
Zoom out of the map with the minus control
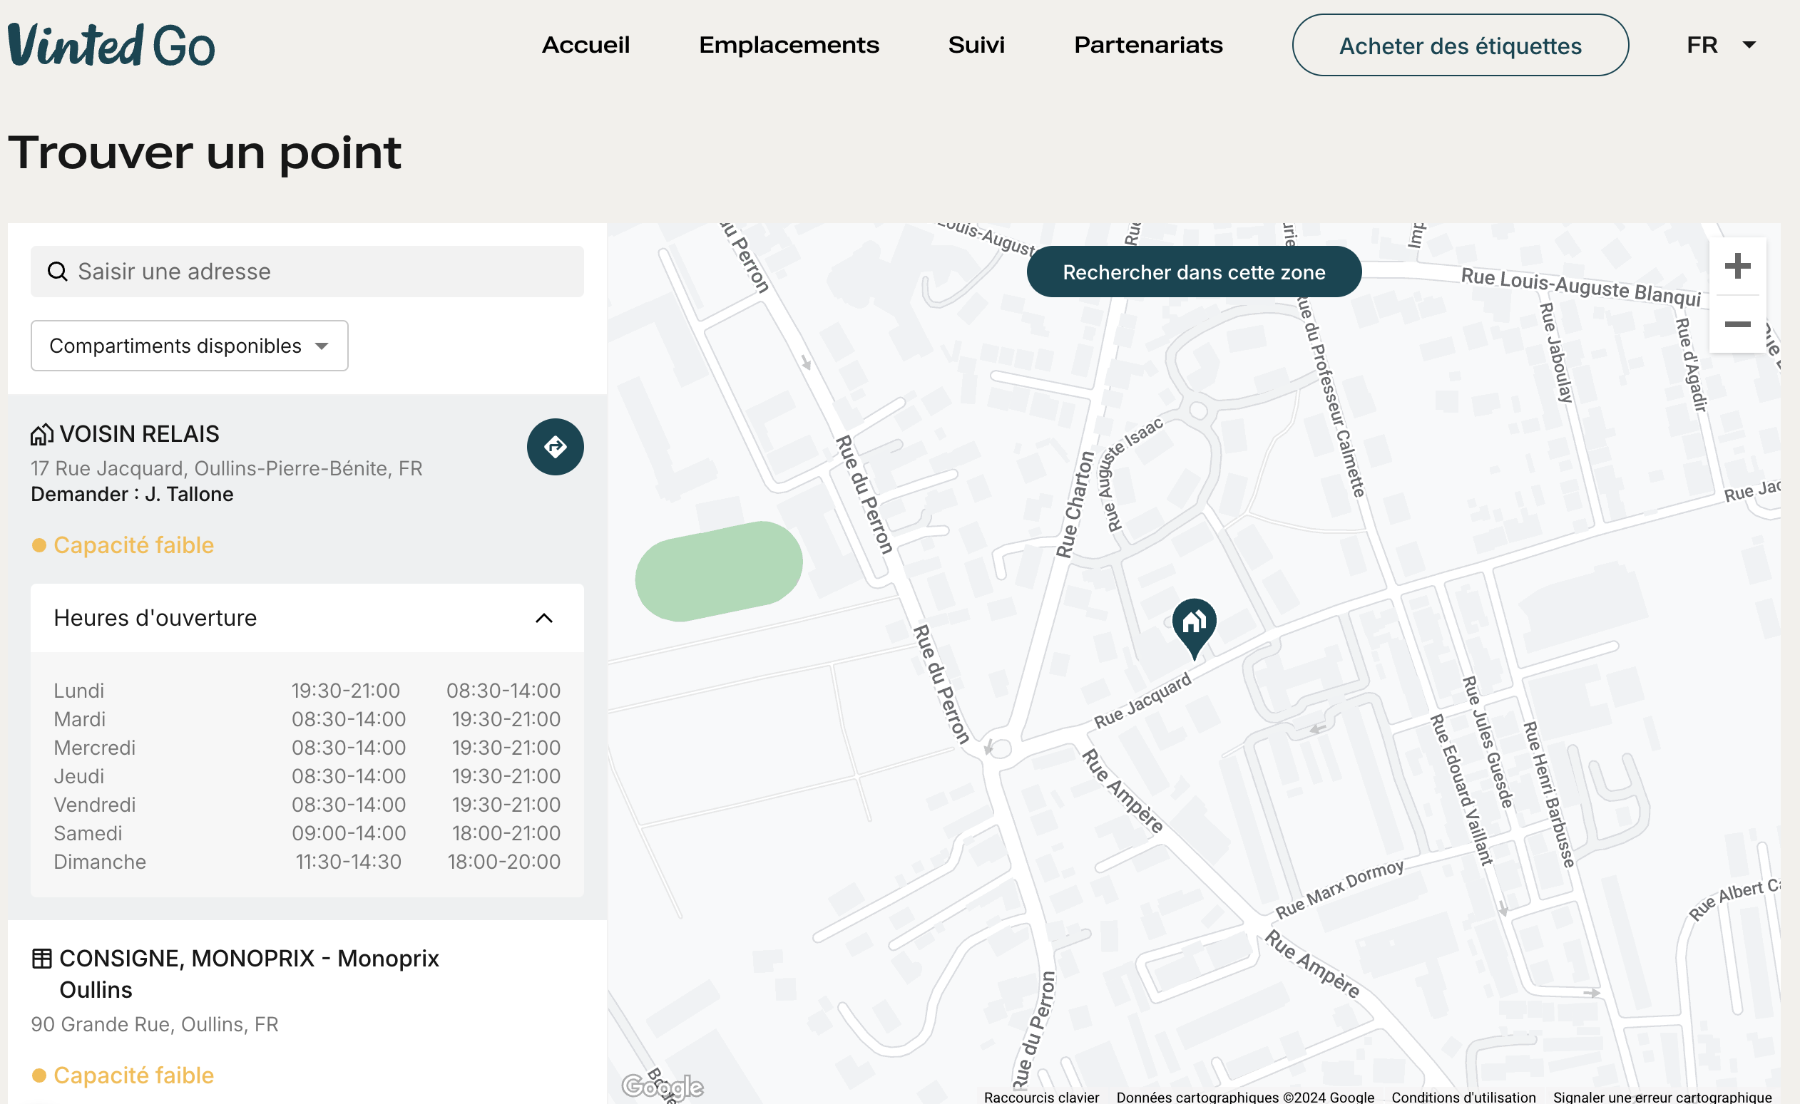coord(1738,326)
